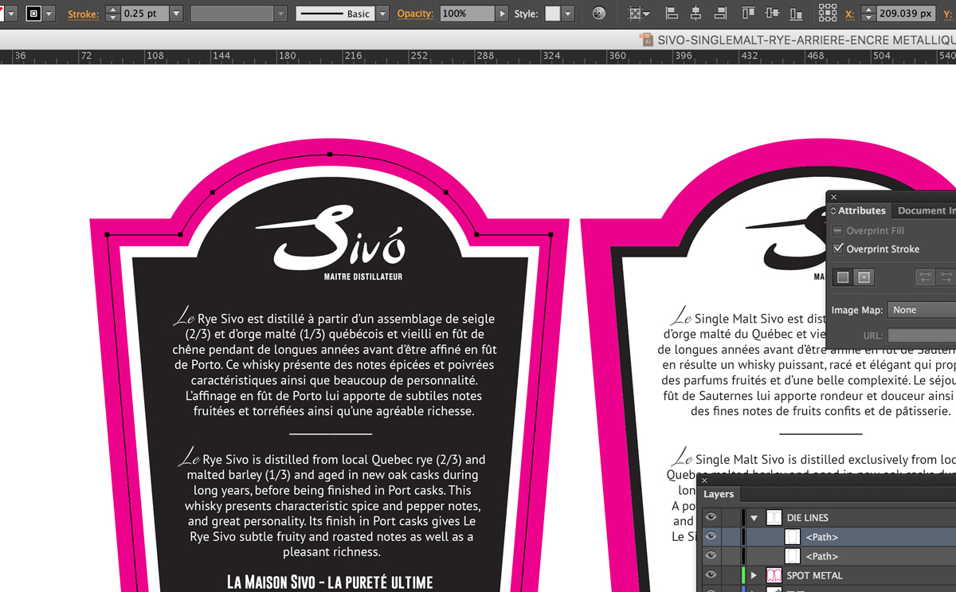Click the Recolor Artwork icon

599,14
